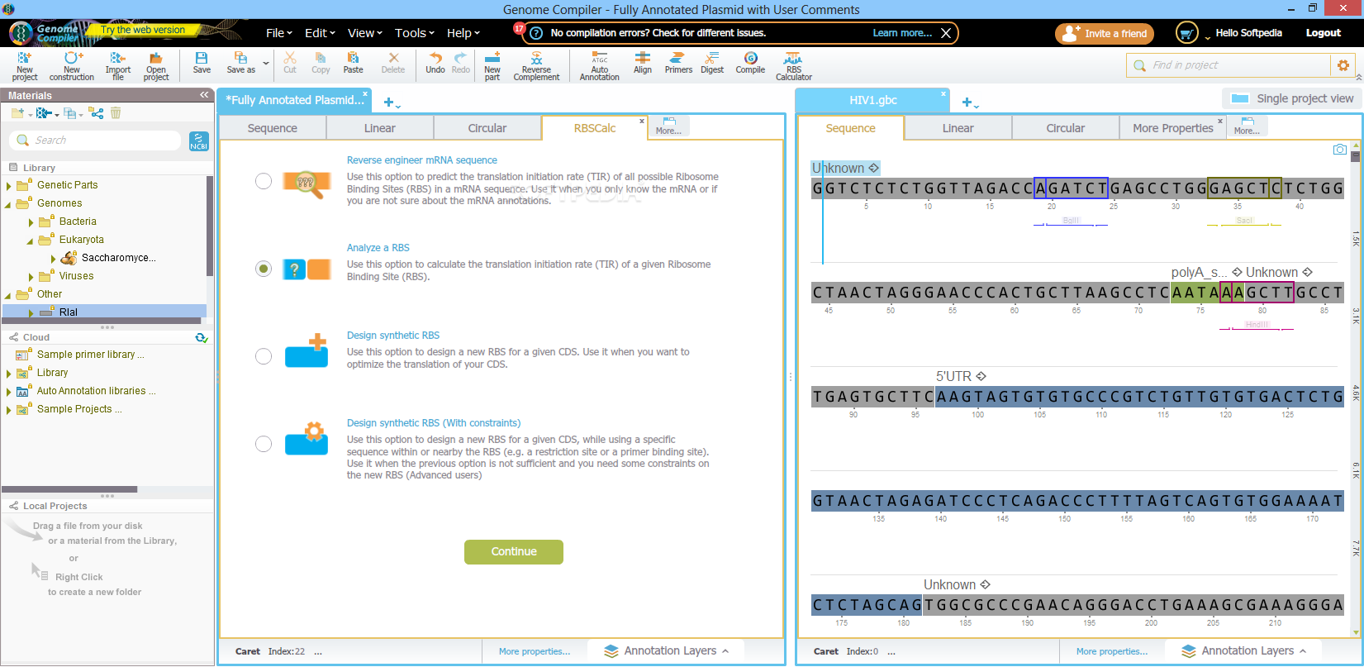Viewport: 1364px width, 667px height.
Task: Open the shopping cart icon
Action: [1186, 33]
